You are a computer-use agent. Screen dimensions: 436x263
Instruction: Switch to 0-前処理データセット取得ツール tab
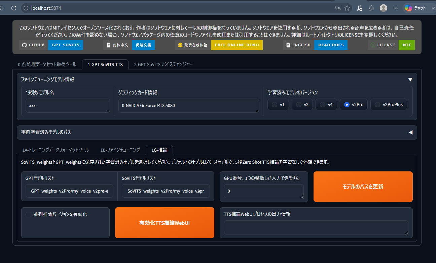47,64
